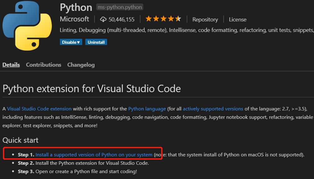Click the Uninstall button
This screenshot has height=179, width=314.
point(96,42)
